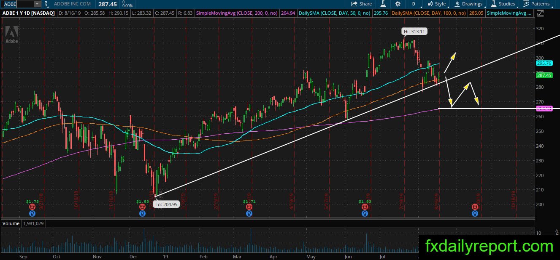Click the drawing tool icon beside Drawings

(x=457, y=4)
